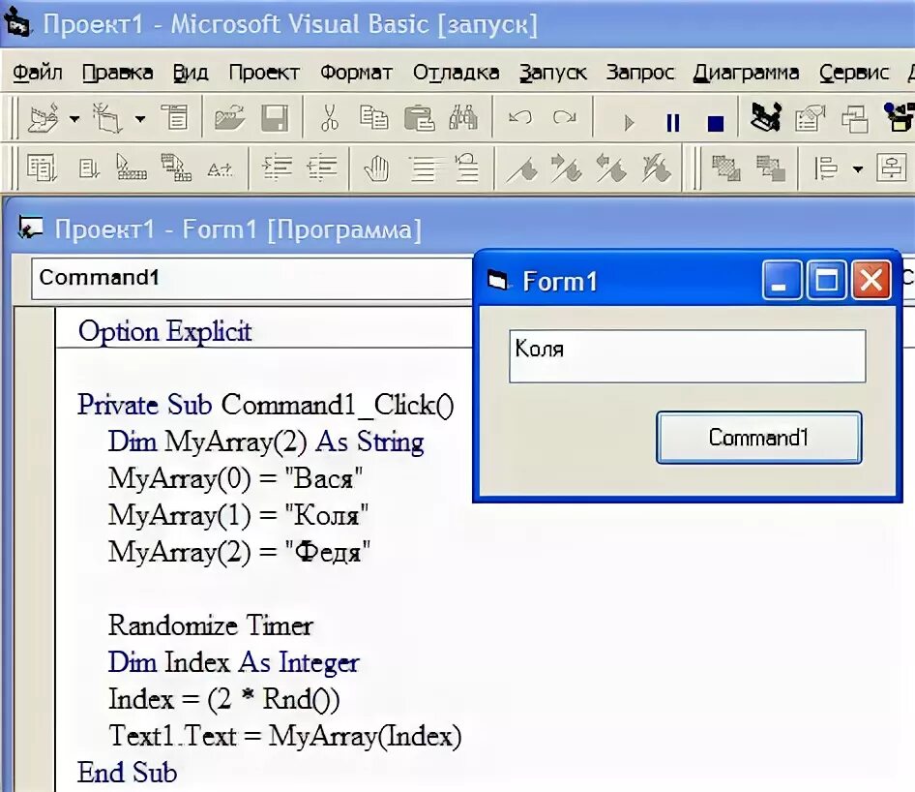Stop the running program
Image resolution: width=915 pixels, height=792 pixels.
pos(714,116)
